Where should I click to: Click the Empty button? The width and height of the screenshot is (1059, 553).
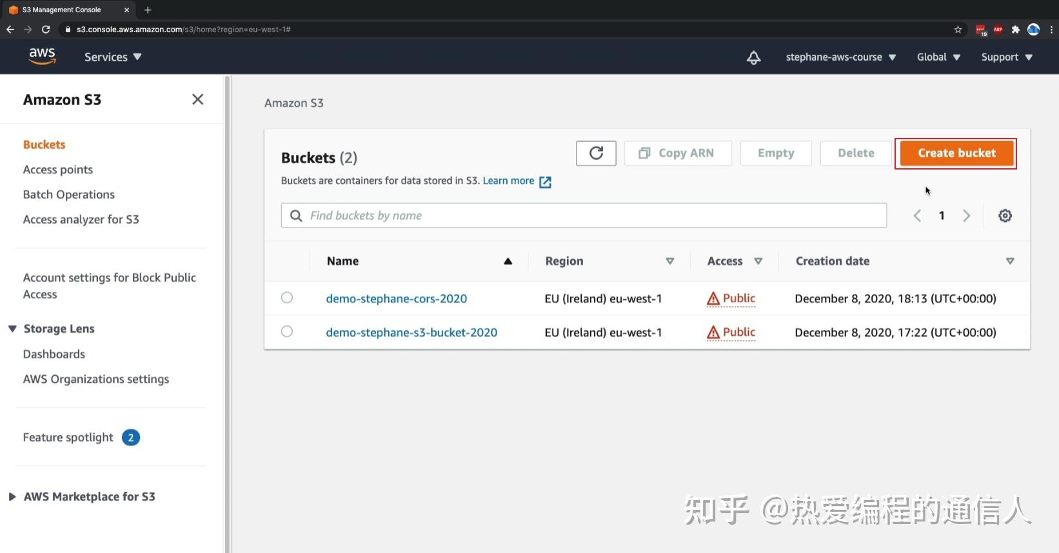[776, 153]
